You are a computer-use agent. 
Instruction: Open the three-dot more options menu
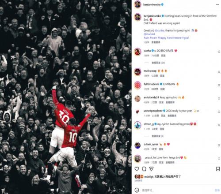pyautogui.click(x=217, y=4)
